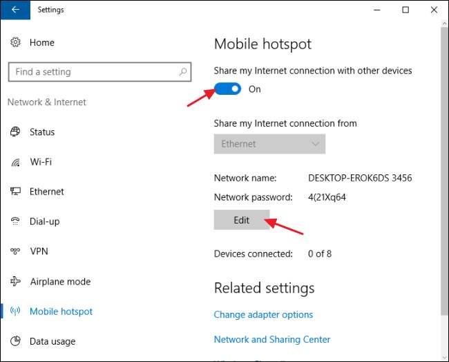Select Mobile hotspot in the sidebar
This screenshot has width=449, height=362.
click(61, 311)
